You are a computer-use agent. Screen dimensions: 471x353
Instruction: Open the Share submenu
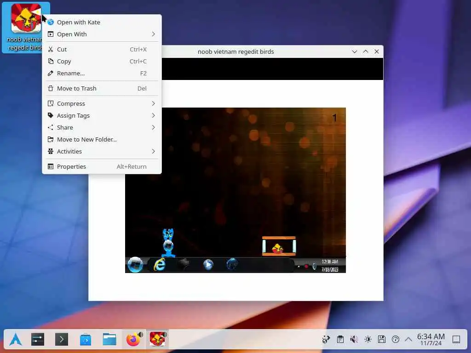click(102, 128)
